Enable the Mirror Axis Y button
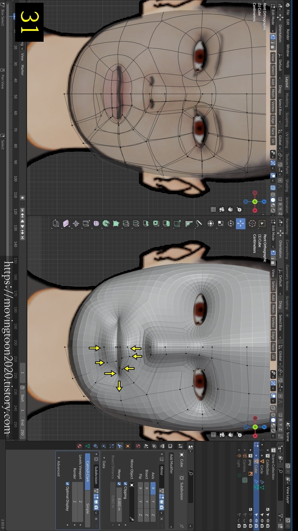This screenshot has height=531, width=298. 153,502
